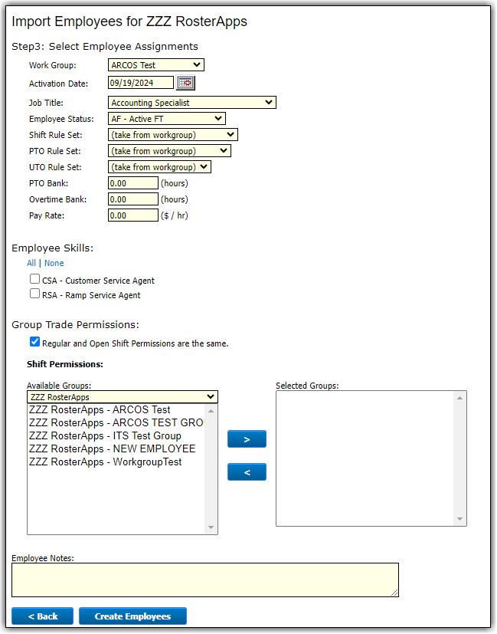This screenshot has height=634, width=497.
Task: Remove group using the < arrow button
Action: click(x=247, y=472)
